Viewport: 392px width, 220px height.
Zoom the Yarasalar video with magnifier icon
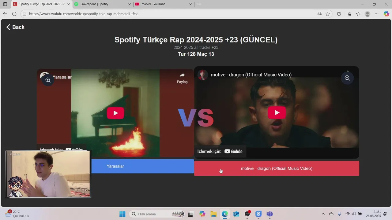(x=48, y=80)
